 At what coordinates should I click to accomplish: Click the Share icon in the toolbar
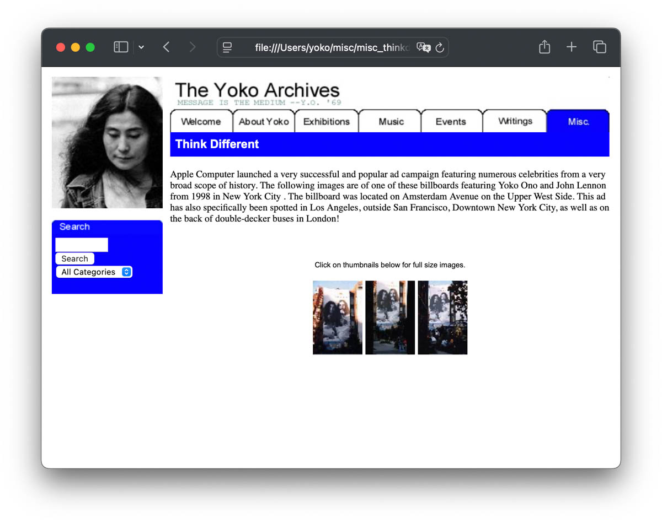pos(544,47)
